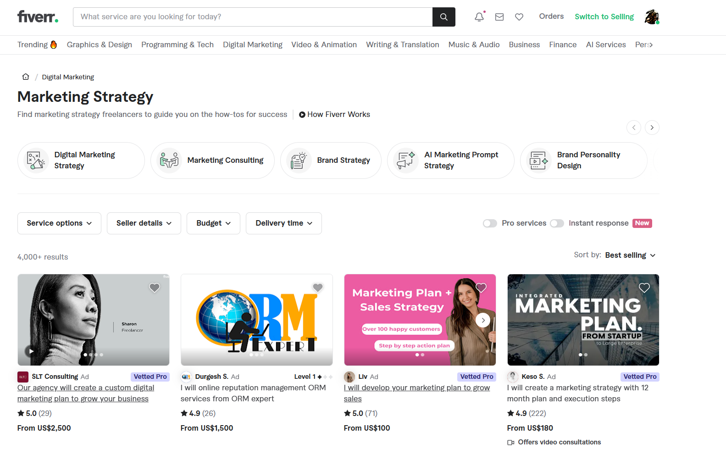Open the notifications bell
The image size is (726, 449).
click(479, 17)
